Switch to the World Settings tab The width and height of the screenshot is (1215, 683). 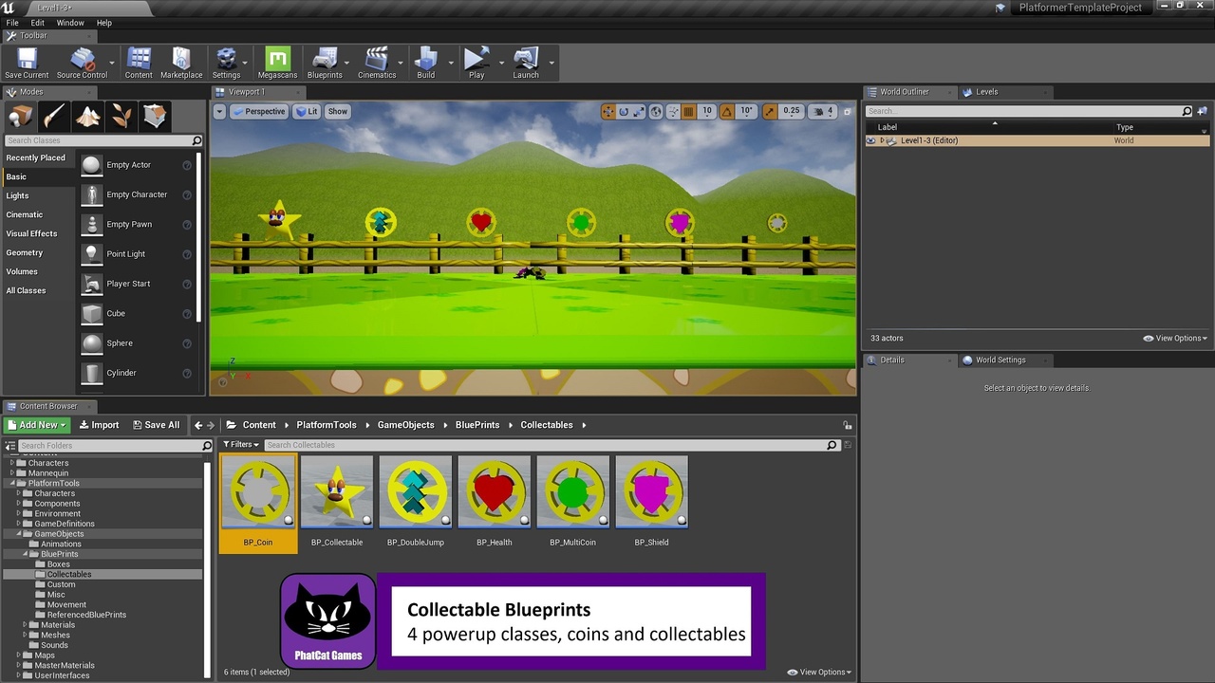click(x=1003, y=360)
